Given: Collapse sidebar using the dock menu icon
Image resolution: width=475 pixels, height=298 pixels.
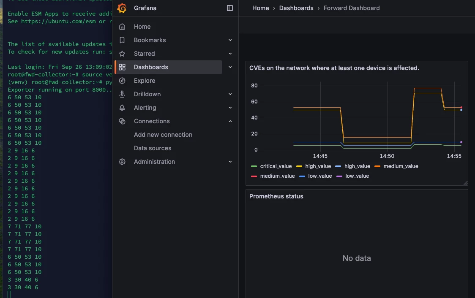Looking at the screenshot, I should click(x=230, y=8).
